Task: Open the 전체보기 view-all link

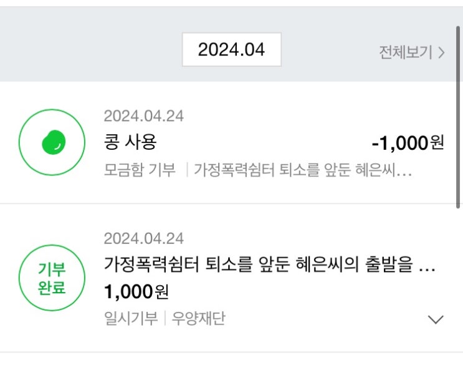Action: coord(406,52)
